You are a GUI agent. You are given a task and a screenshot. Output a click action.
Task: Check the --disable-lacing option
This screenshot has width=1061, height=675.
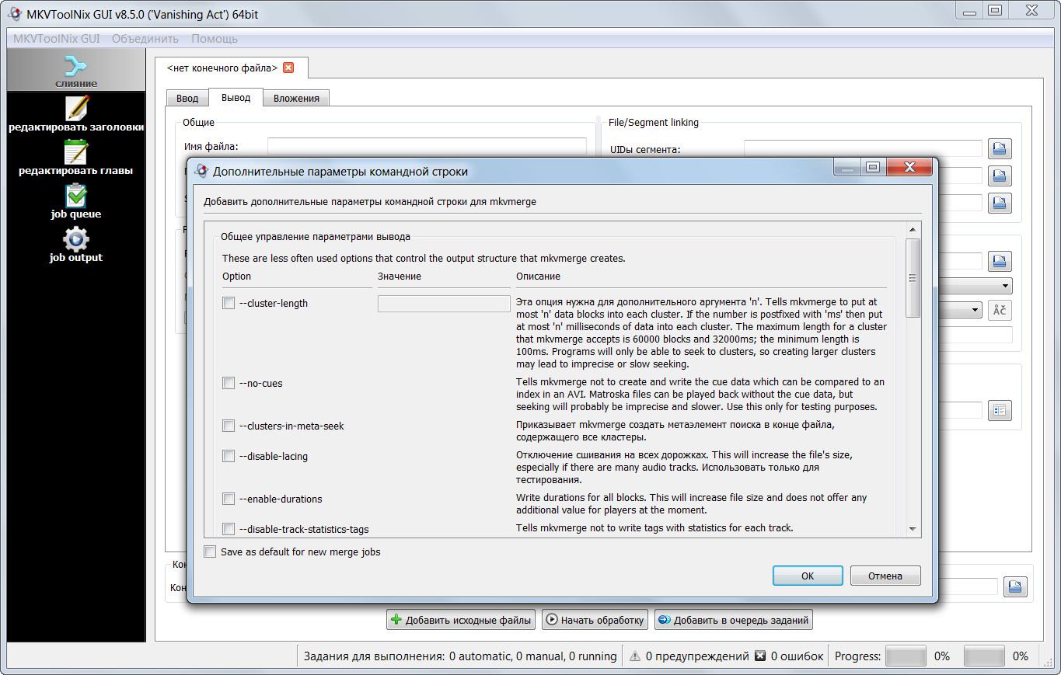tap(229, 456)
